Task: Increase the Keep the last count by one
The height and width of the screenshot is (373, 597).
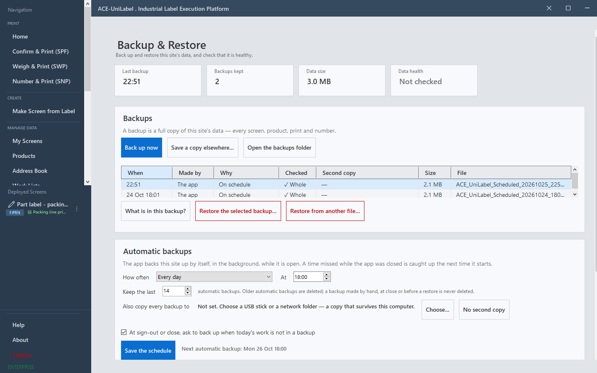Action: pyautogui.click(x=188, y=288)
